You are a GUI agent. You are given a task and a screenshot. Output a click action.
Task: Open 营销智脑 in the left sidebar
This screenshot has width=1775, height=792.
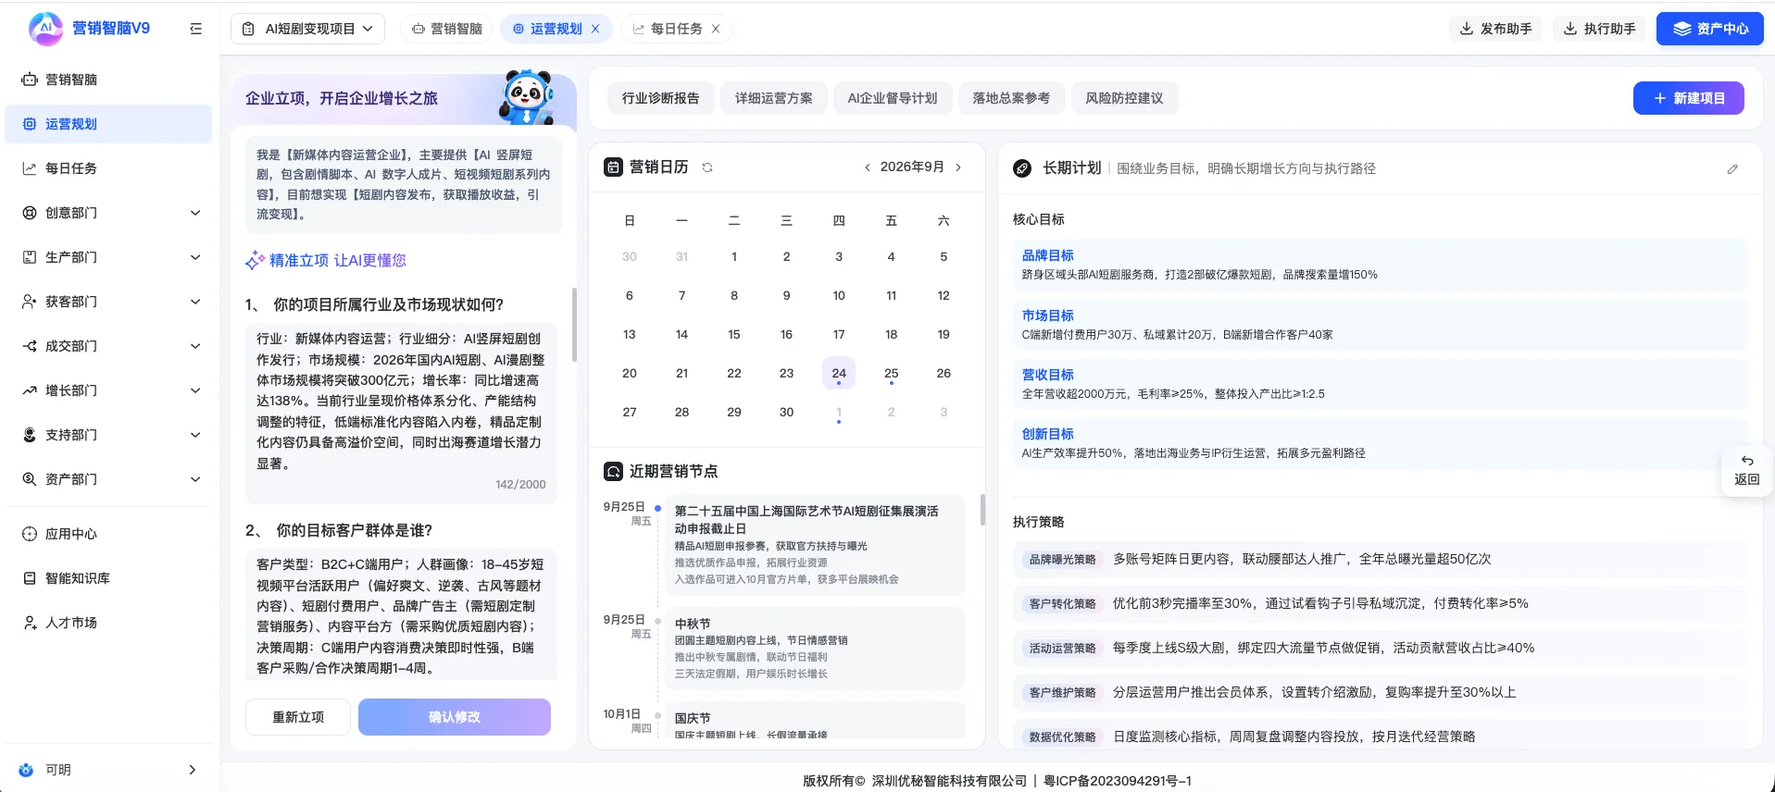pyautogui.click(x=108, y=80)
